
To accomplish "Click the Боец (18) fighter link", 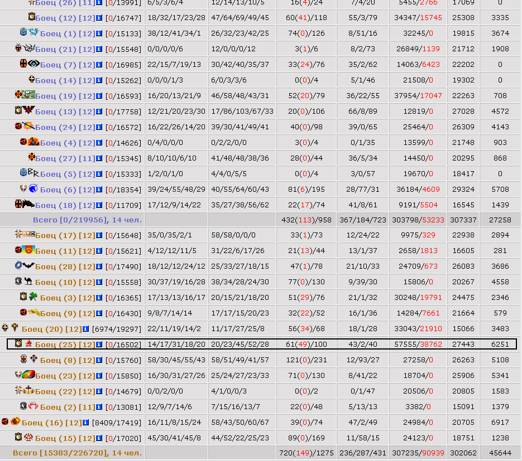I will pyautogui.click(x=56, y=205).
